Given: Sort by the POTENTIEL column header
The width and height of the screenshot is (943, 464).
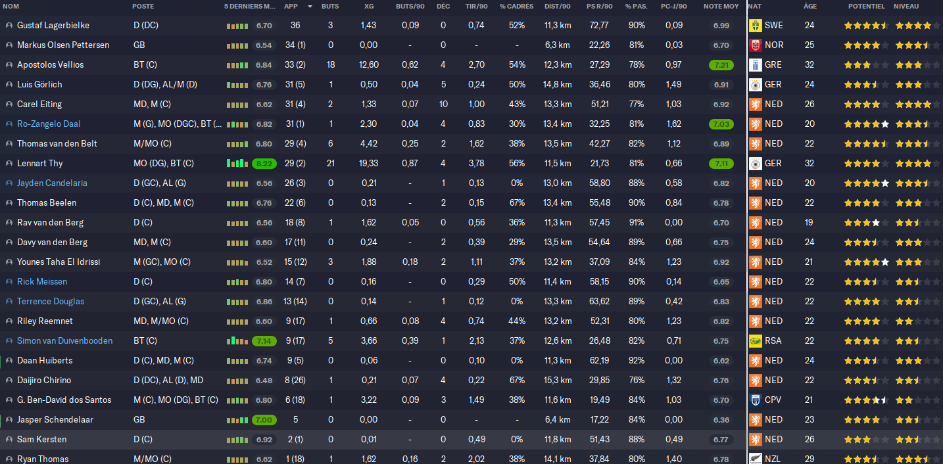Looking at the screenshot, I should coord(866,6).
